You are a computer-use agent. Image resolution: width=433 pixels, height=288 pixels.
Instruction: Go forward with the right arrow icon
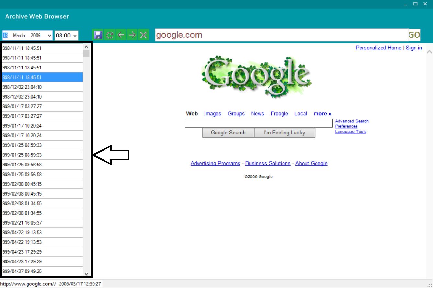[132, 35]
